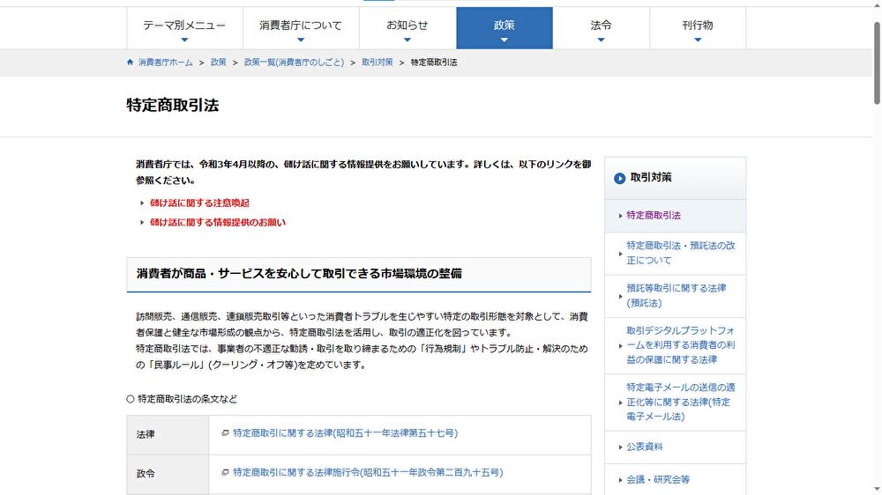Click external-link icon beside 政令 row link
The width and height of the screenshot is (882, 495).
click(x=225, y=472)
